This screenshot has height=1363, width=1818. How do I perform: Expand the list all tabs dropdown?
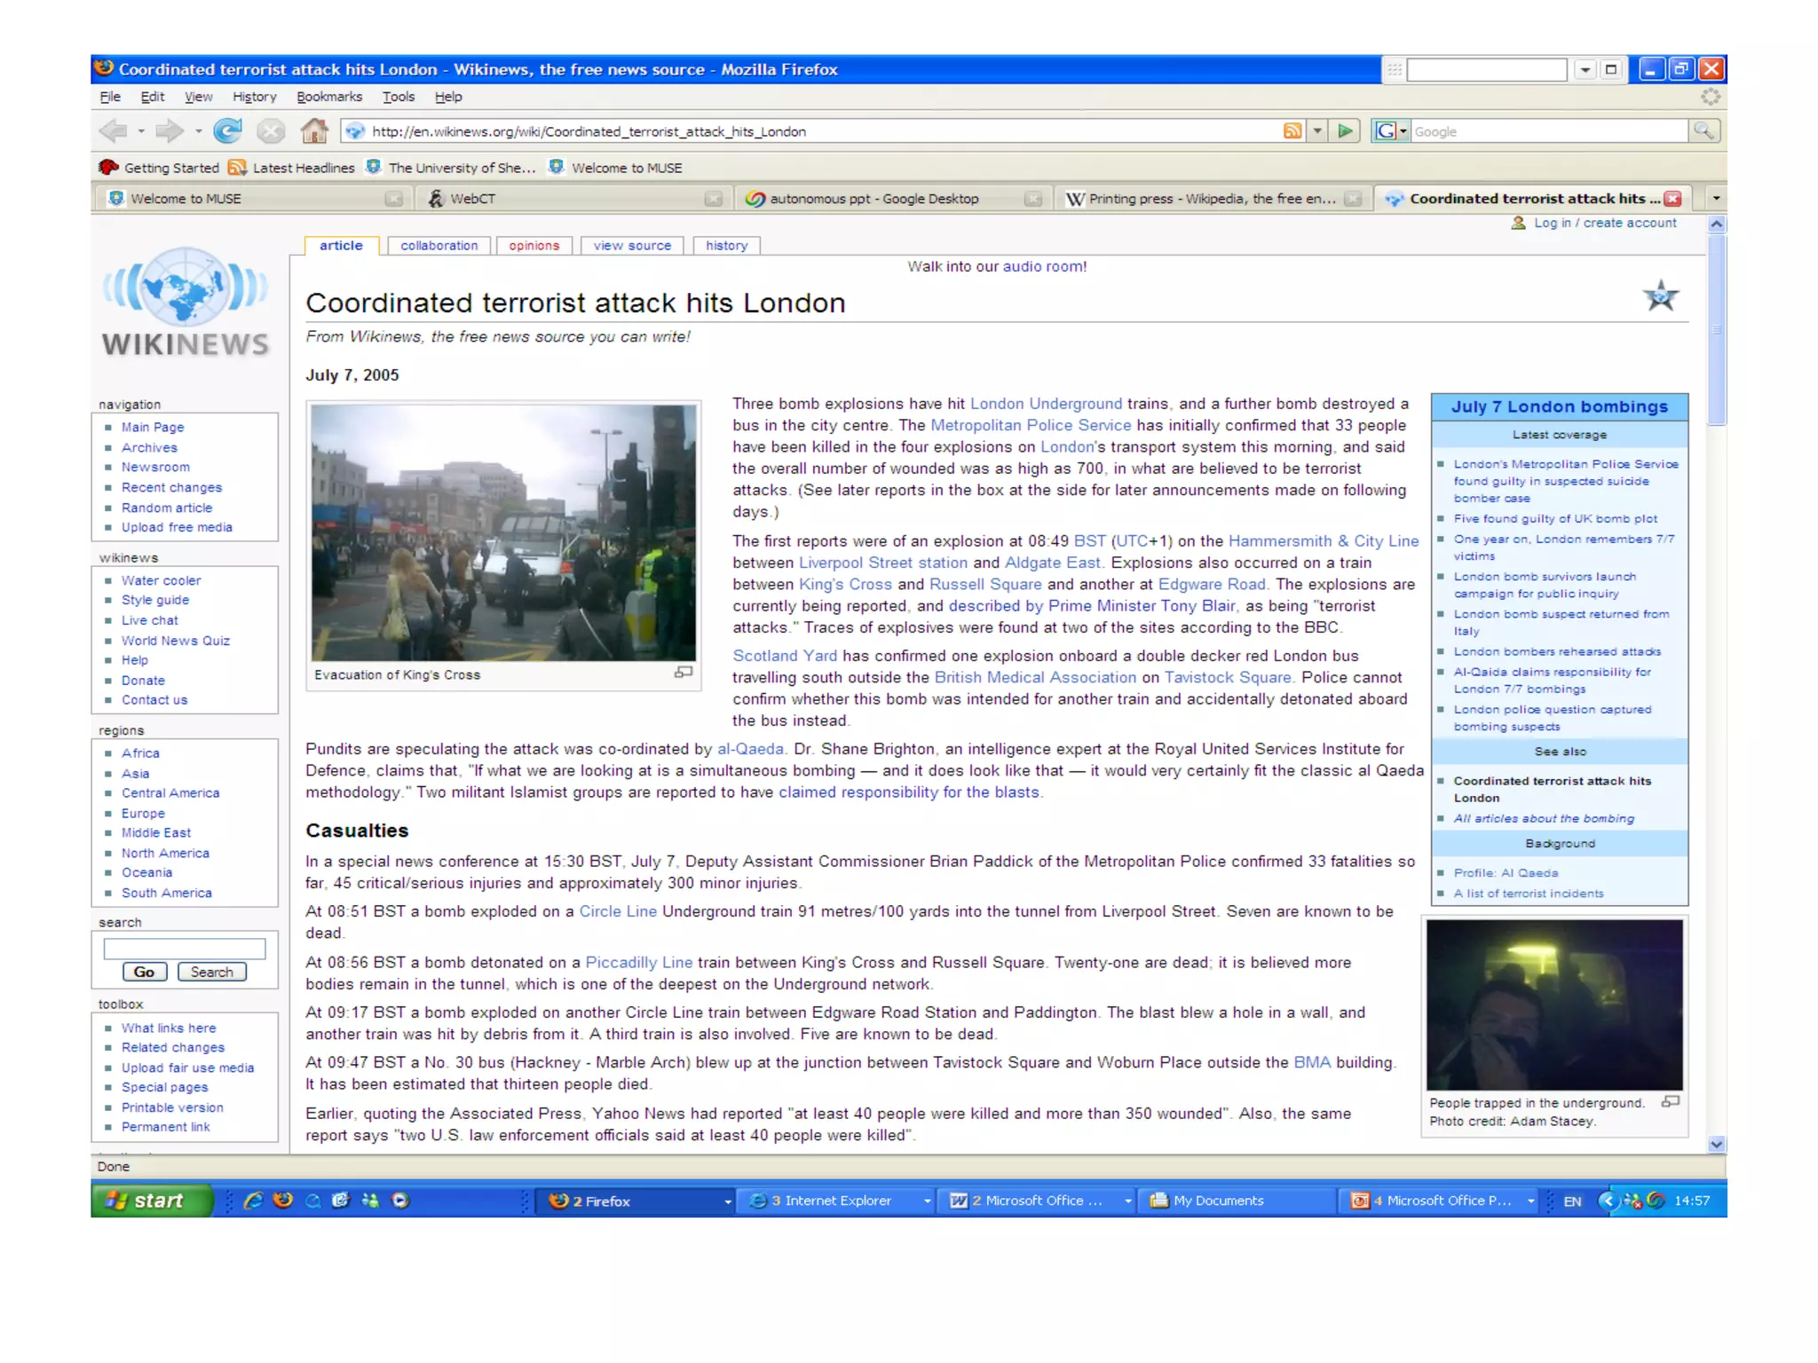pos(1715,199)
